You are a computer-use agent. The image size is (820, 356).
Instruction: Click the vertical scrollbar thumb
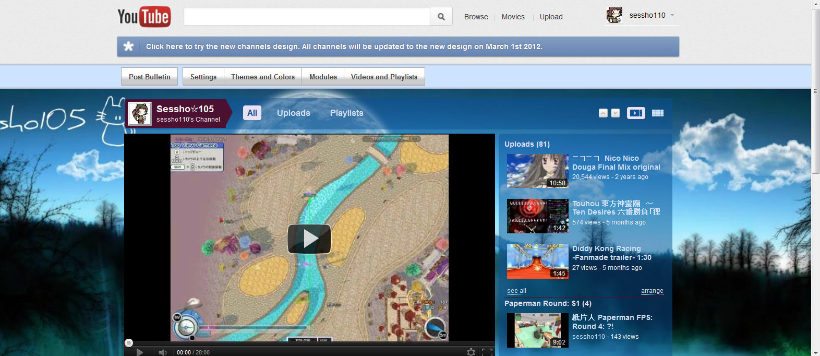815,91
